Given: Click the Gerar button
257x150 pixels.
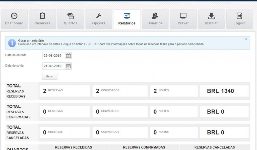Looking at the screenshot, I should coord(50,76).
